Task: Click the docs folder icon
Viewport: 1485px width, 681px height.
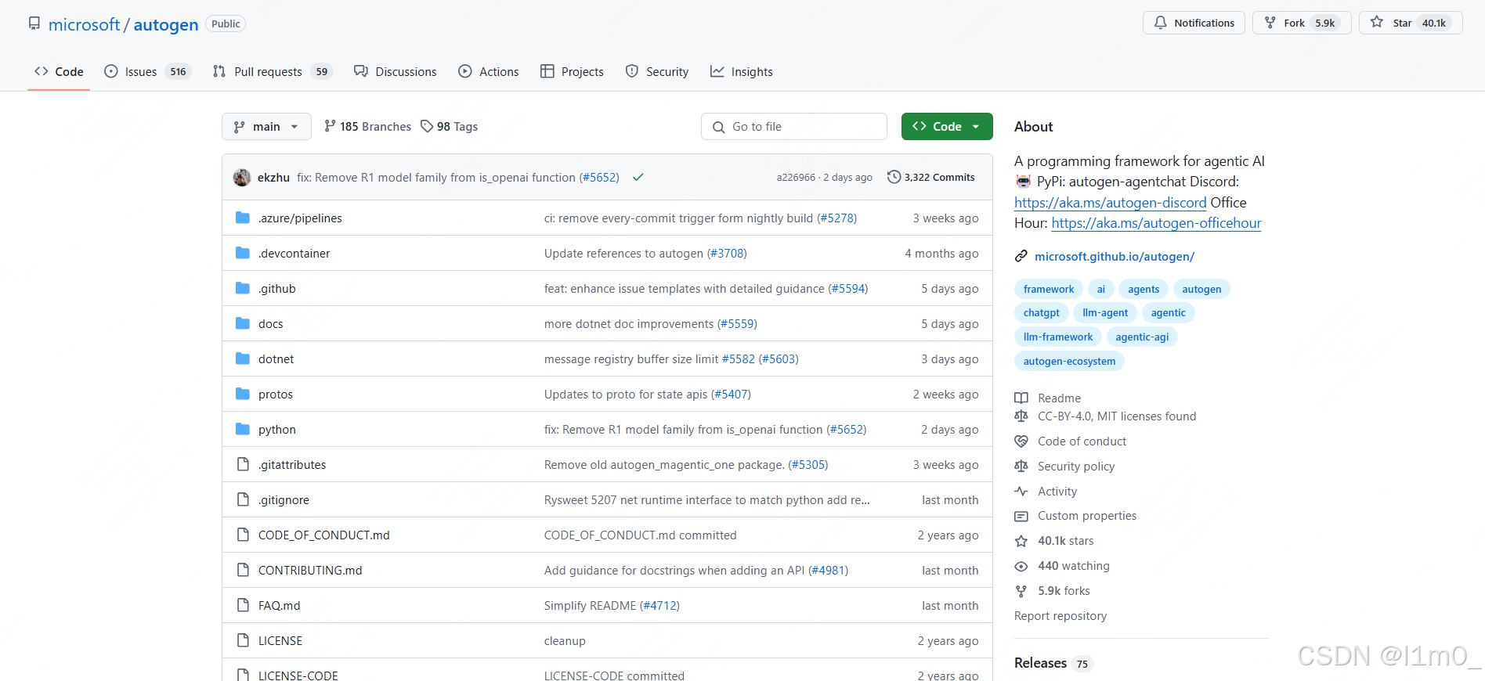Action: [x=243, y=323]
